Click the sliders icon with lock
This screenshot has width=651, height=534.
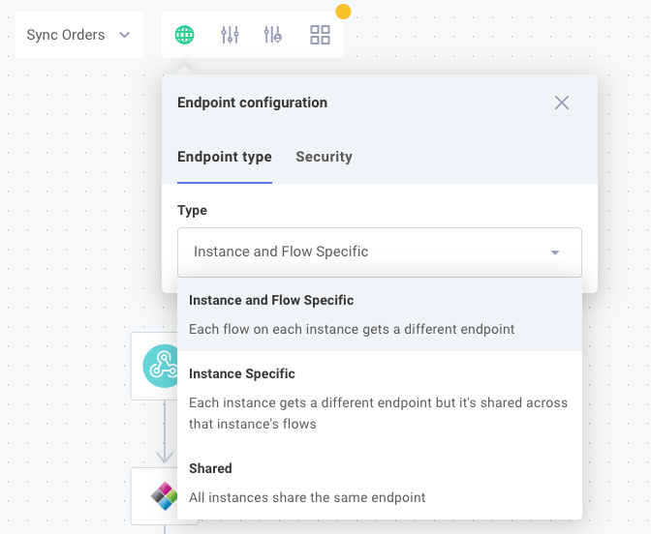(x=273, y=35)
